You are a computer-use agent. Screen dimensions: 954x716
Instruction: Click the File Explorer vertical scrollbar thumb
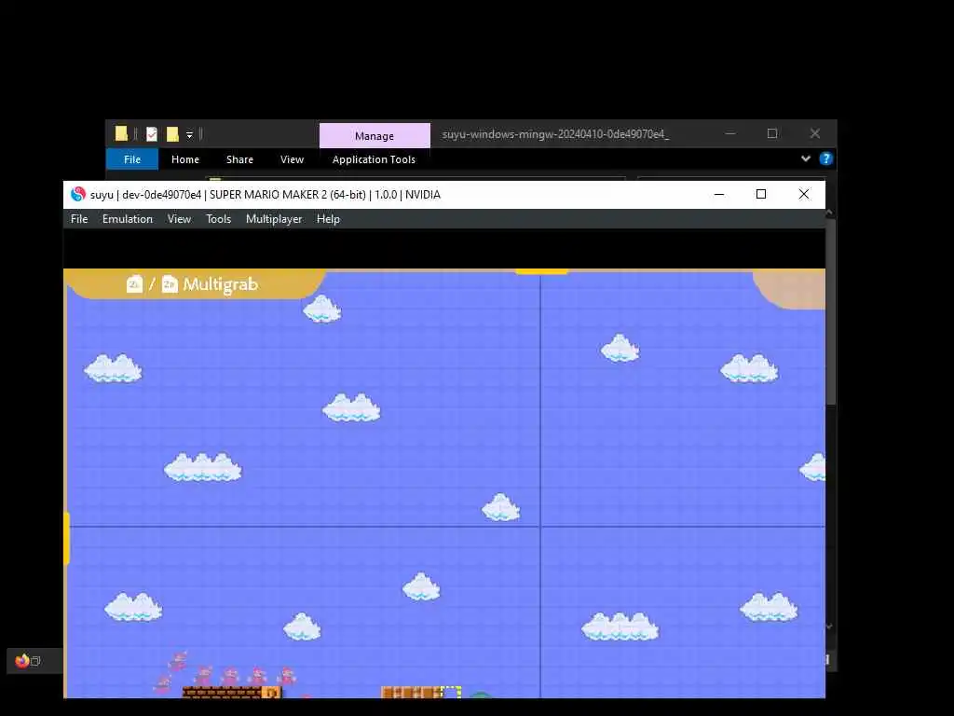tap(830, 310)
